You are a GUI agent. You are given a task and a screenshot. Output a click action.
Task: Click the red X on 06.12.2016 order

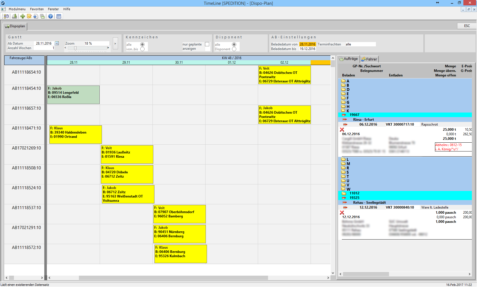click(342, 130)
